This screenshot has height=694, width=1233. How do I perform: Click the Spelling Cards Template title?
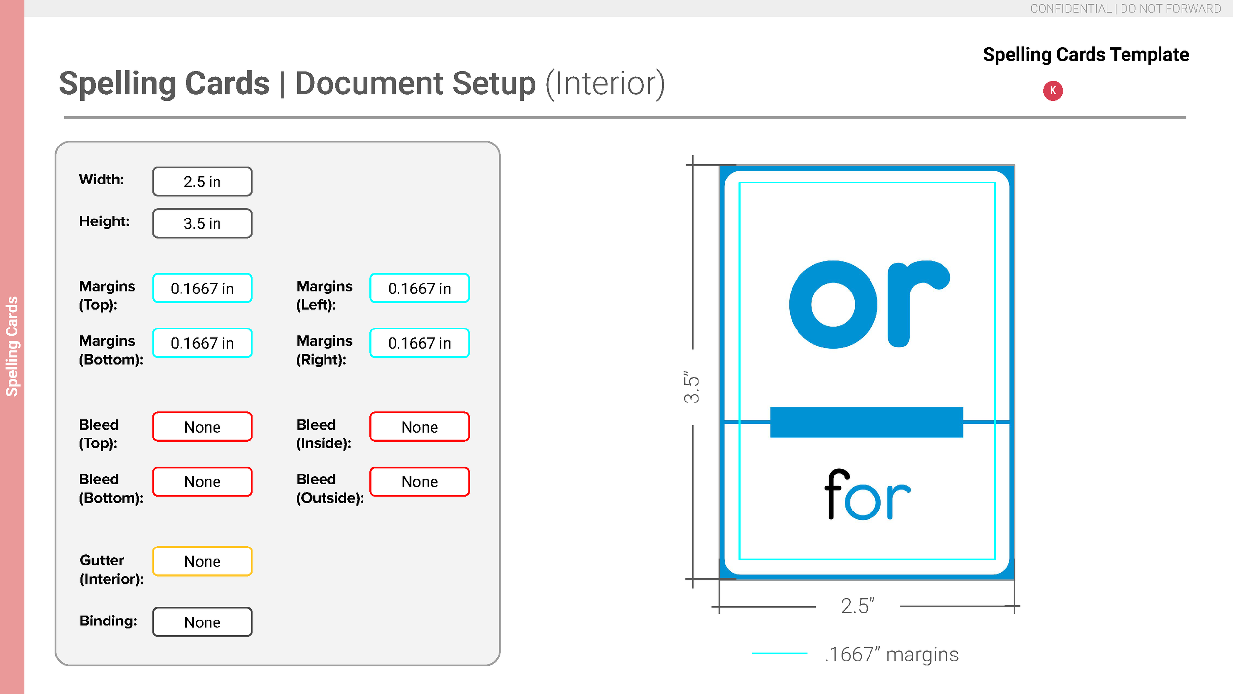(1086, 55)
